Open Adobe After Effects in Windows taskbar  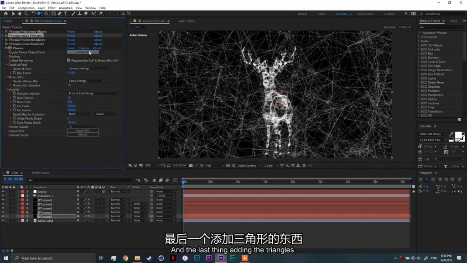click(221, 258)
